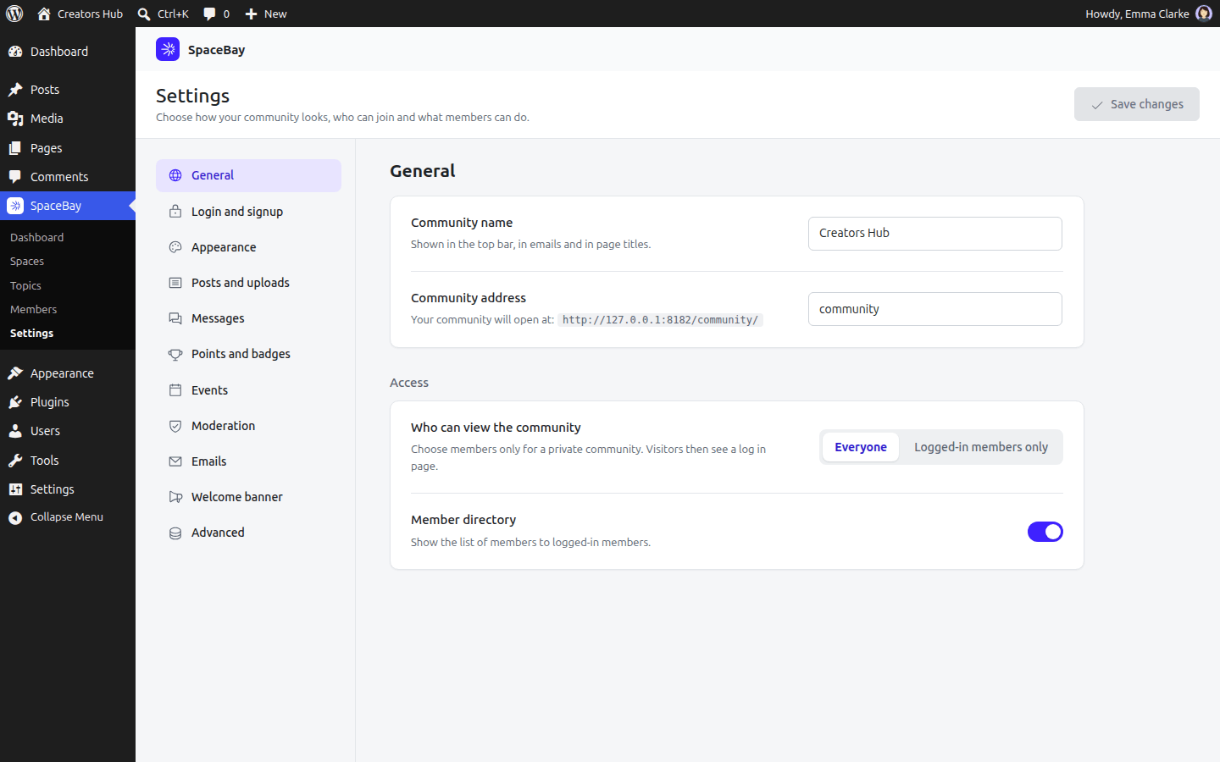Click the flag icon beside Welcome banner
This screenshot has width=1220, height=762.
pos(175,497)
